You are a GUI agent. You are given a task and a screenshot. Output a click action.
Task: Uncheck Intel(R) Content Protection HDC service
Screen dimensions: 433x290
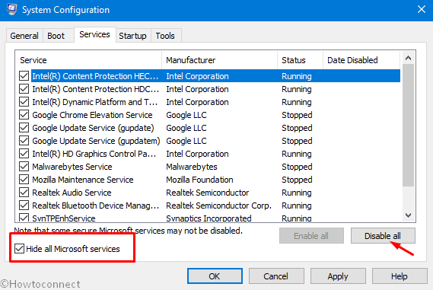point(24,88)
